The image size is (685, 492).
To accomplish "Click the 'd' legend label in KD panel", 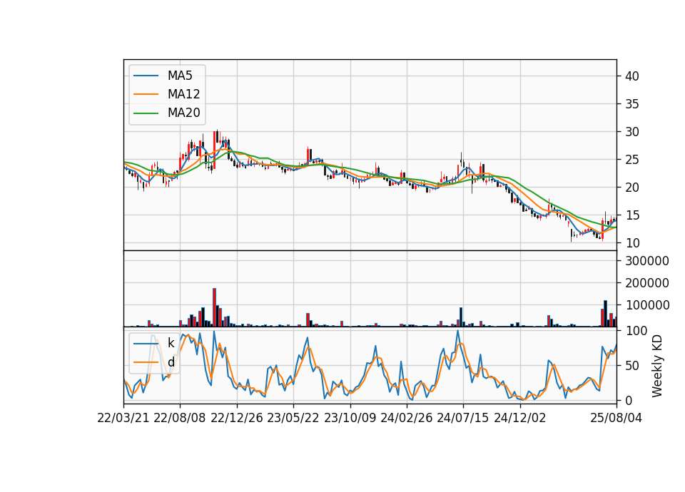I will point(171,362).
